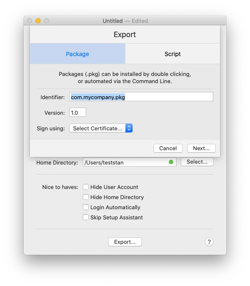Click the yellow minimize window button

click(38, 21)
